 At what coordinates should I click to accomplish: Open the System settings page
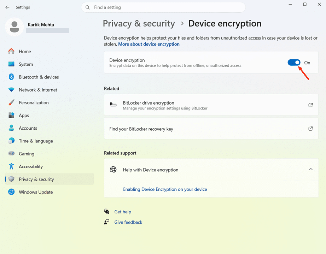tap(26, 64)
